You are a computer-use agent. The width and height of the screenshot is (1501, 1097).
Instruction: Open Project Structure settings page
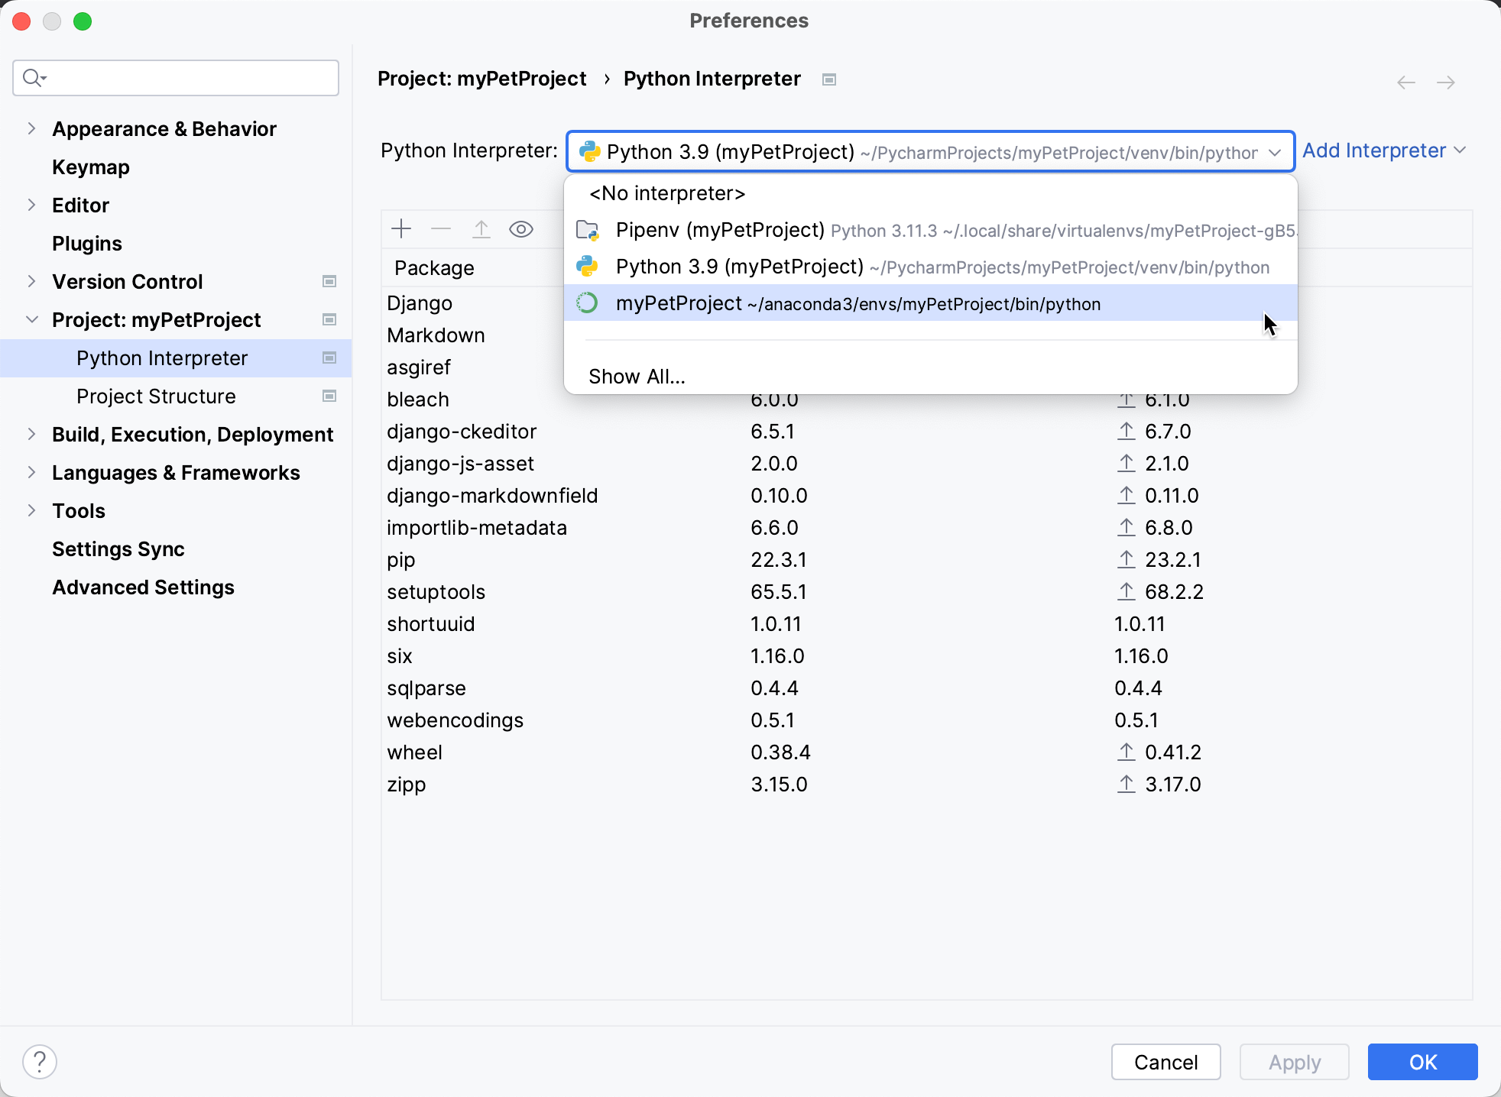pos(155,396)
